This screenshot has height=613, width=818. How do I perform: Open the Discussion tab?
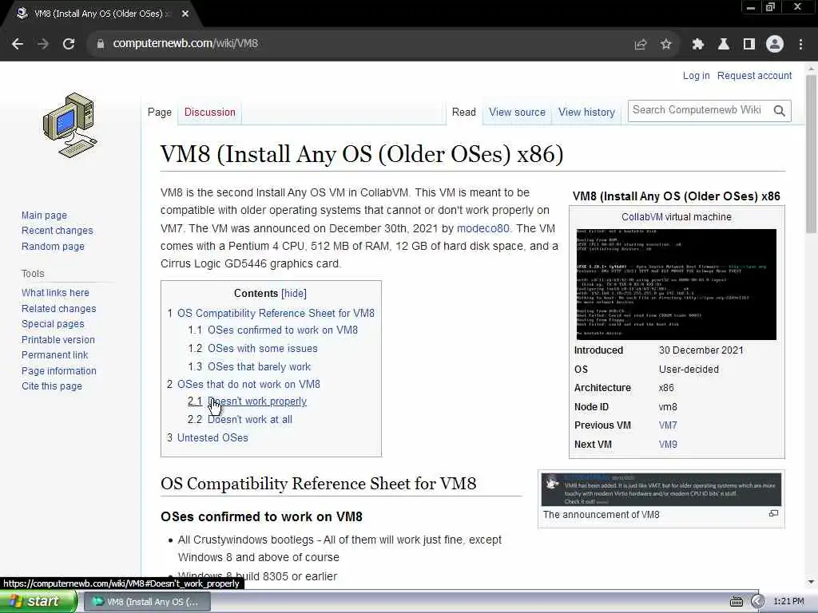pyautogui.click(x=210, y=113)
